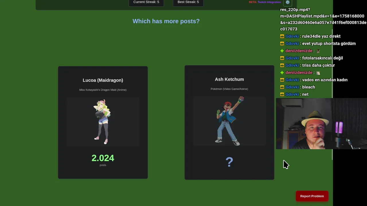Click chat message 'triss daha çoktur'

coord(319,65)
